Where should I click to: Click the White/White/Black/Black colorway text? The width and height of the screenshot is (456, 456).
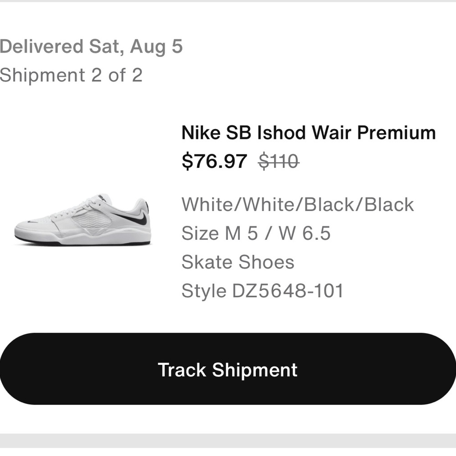coord(297,205)
